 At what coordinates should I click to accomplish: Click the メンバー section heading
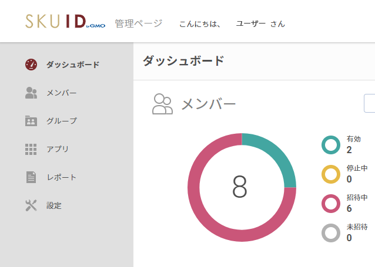point(208,104)
